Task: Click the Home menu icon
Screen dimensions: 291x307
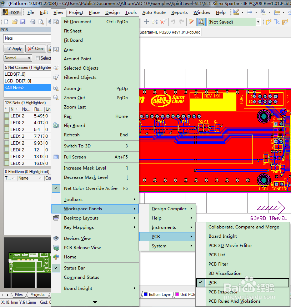Action: pyautogui.click(x=56, y=257)
